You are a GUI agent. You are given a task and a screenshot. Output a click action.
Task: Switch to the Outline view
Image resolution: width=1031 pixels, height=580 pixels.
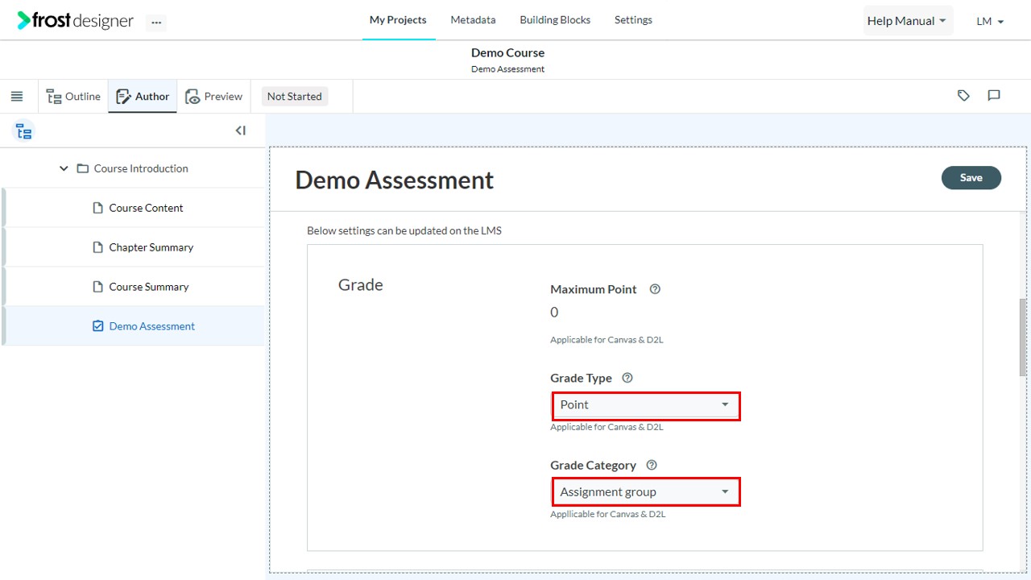[73, 97]
